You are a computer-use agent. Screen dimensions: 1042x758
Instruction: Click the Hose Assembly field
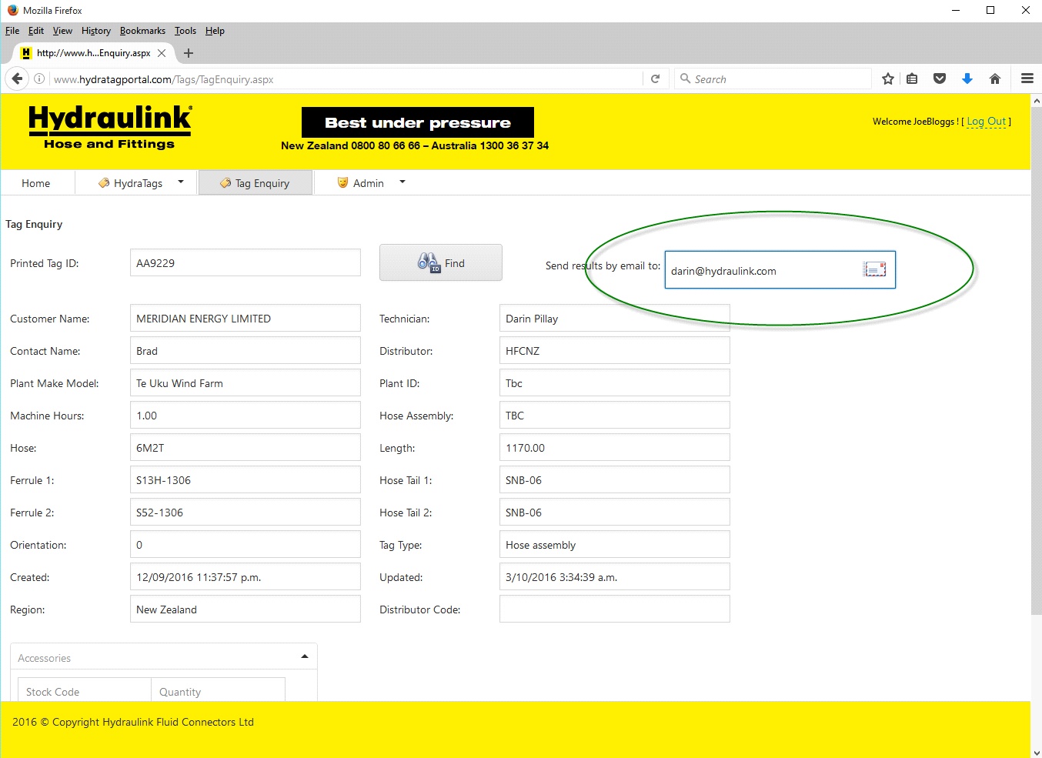615,415
